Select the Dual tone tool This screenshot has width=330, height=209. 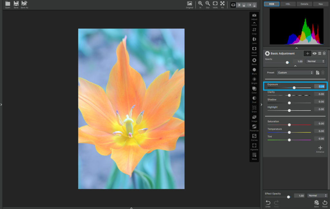[x=254, y=99]
